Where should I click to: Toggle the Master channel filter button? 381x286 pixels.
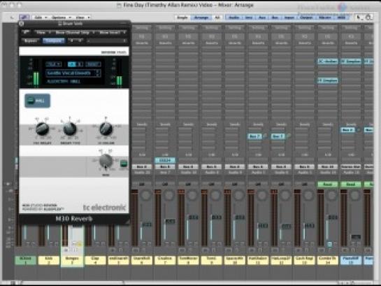(324, 17)
